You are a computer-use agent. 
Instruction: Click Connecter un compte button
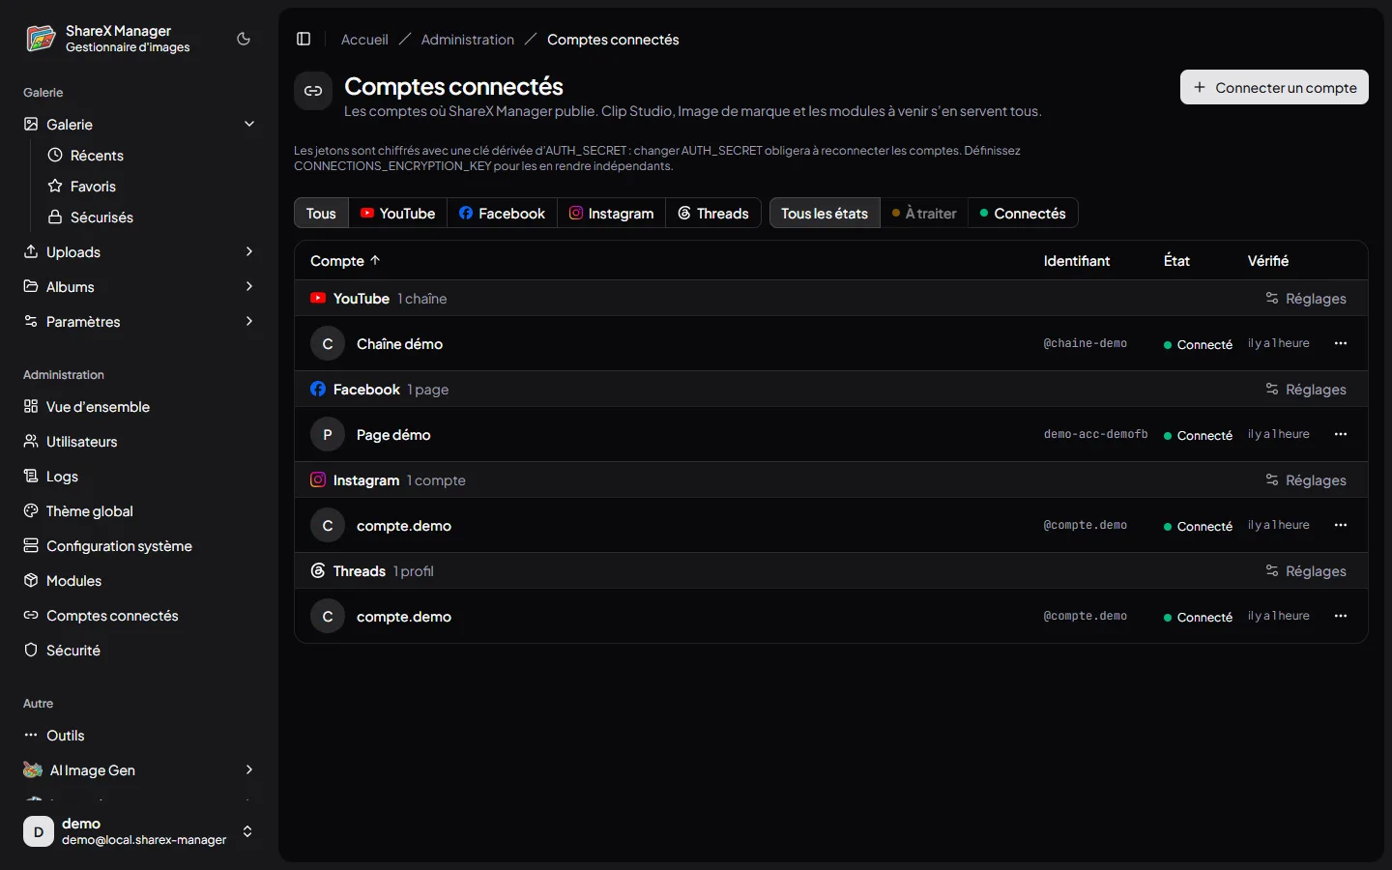(x=1274, y=87)
